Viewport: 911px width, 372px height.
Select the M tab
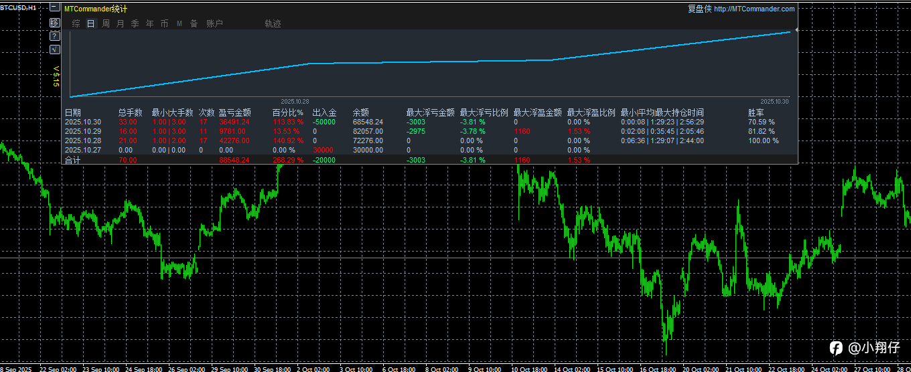pos(179,23)
